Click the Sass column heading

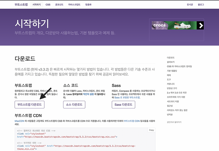click(x=116, y=85)
